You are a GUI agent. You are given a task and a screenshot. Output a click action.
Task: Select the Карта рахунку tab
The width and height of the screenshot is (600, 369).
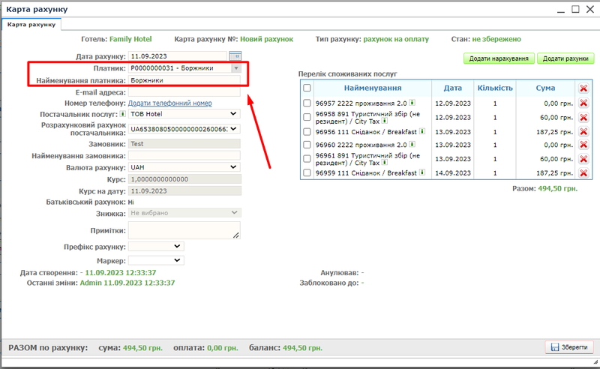31,24
